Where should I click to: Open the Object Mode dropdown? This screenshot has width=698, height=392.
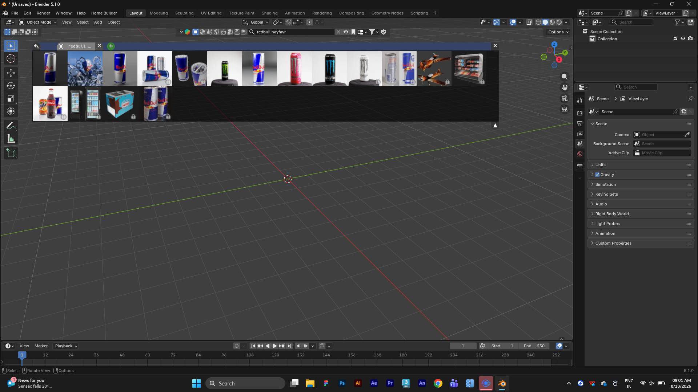tap(38, 22)
